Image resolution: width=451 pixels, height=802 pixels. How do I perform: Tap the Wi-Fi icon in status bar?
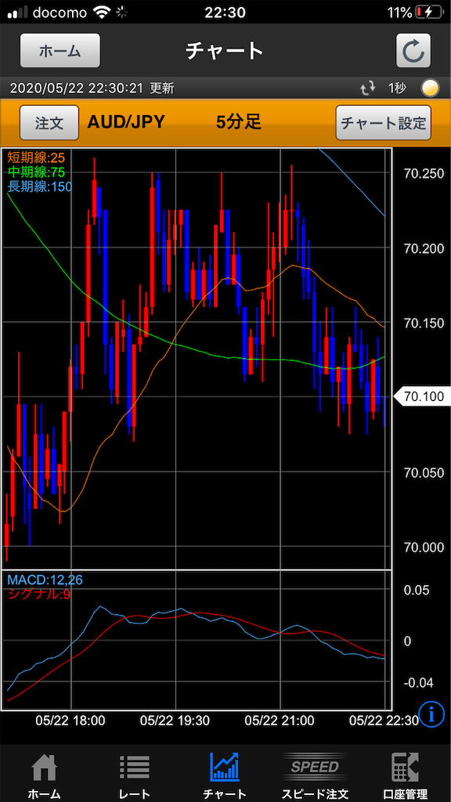[x=101, y=12]
